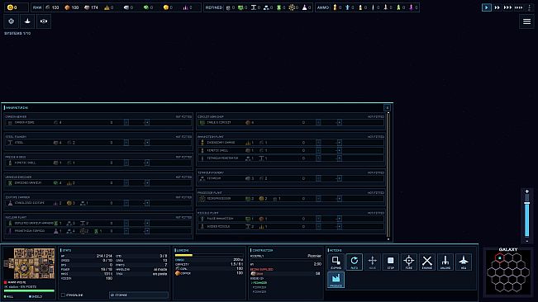
Task: Click the New ship action button
Action: point(464,262)
